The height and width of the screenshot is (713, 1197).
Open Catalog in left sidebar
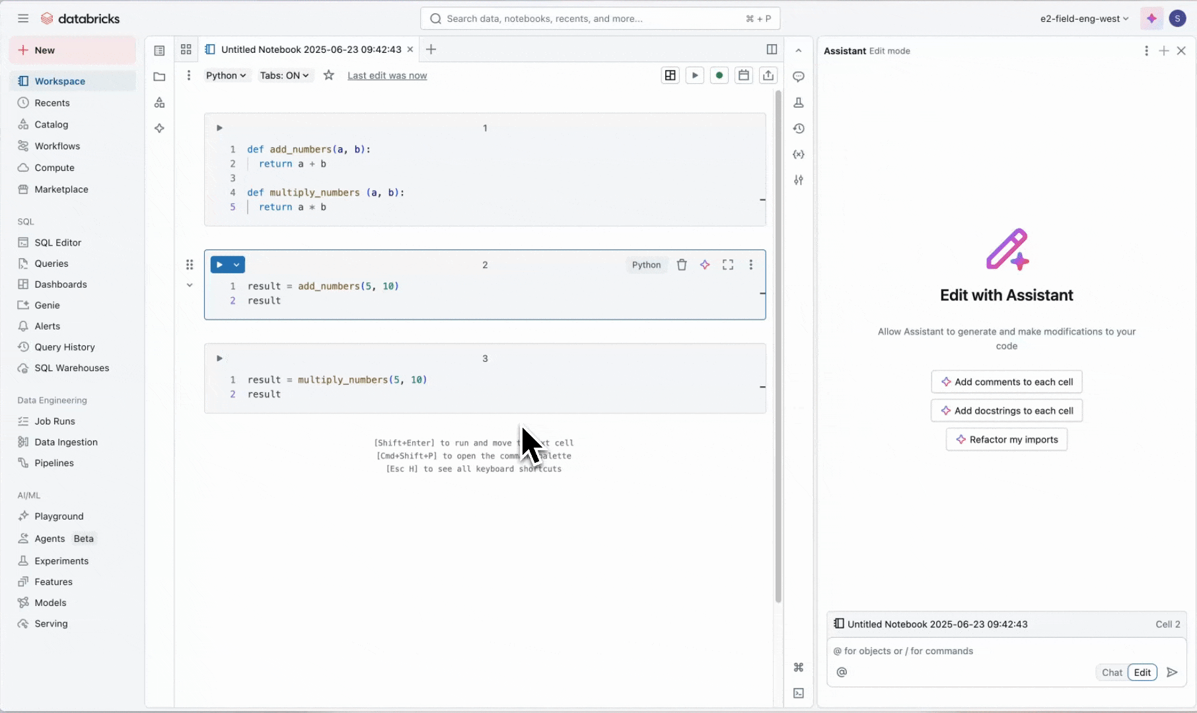(x=51, y=124)
